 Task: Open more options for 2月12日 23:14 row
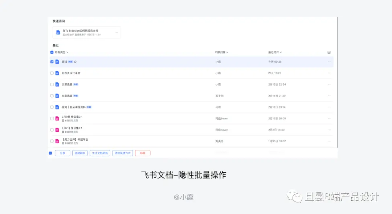(x=329, y=107)
